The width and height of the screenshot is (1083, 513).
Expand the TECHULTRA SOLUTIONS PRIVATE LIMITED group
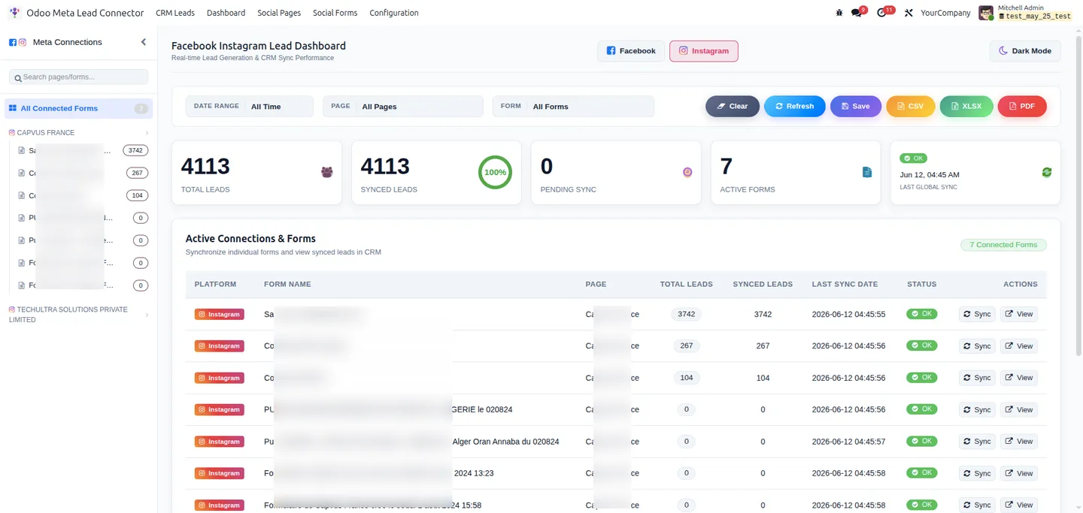click(x=147, y=315)
